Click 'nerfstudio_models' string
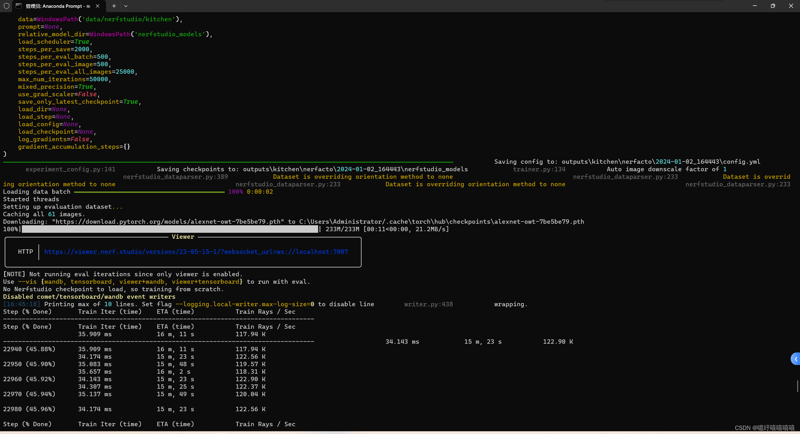The height and width of the screenshot is (434, 800). coord(170,34)
